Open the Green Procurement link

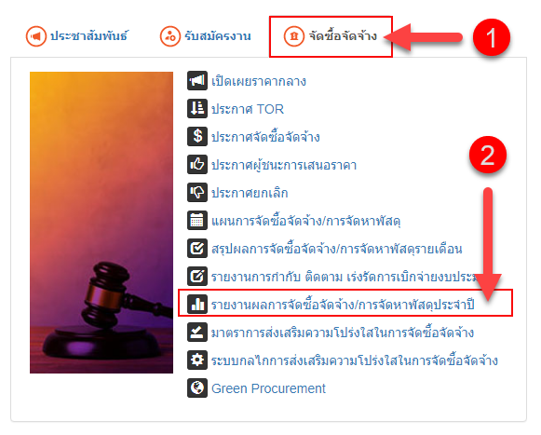[268, 388]
